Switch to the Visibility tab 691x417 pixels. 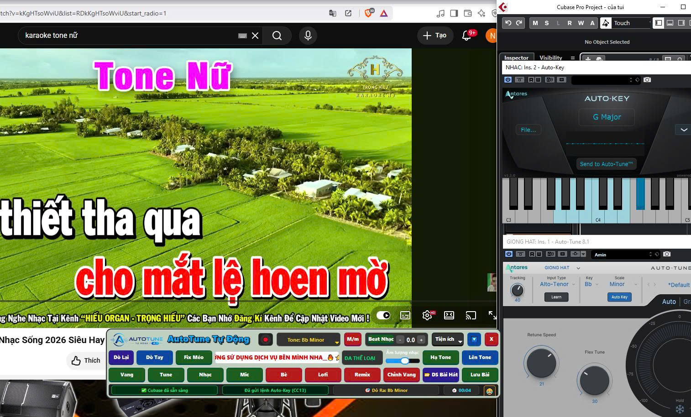pos(551,58)
